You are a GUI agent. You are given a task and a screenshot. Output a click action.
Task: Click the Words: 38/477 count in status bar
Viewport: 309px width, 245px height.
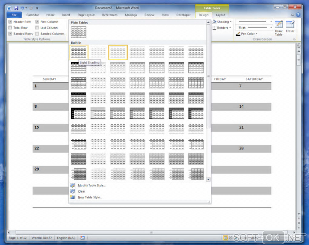tap(42, 238)
